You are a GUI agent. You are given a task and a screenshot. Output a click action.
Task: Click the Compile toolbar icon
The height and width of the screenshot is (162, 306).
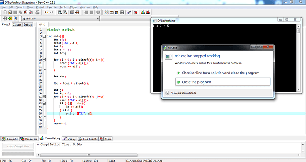click(106, 12)
